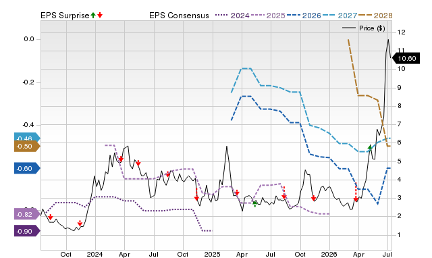Toggle the 2028 consensus legend entry
The image size is (432, 258).
[375, 16]
